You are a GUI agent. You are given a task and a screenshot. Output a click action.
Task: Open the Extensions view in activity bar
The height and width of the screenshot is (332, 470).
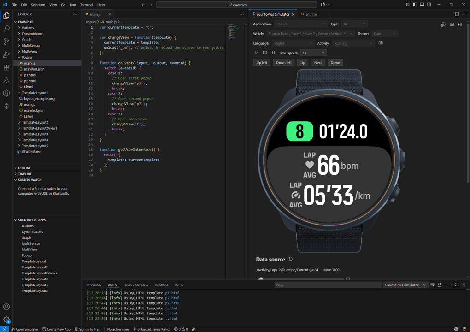point(6,67)
